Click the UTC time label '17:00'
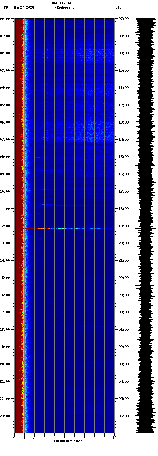158x456 pixels. [124, 191]
